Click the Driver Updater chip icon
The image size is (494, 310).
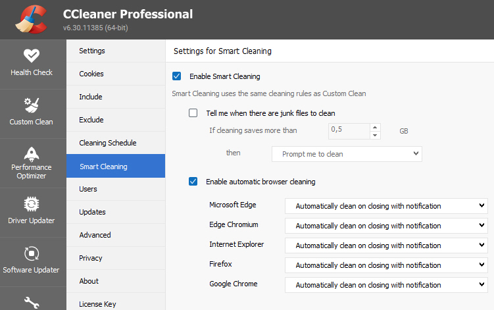[32, 204]
